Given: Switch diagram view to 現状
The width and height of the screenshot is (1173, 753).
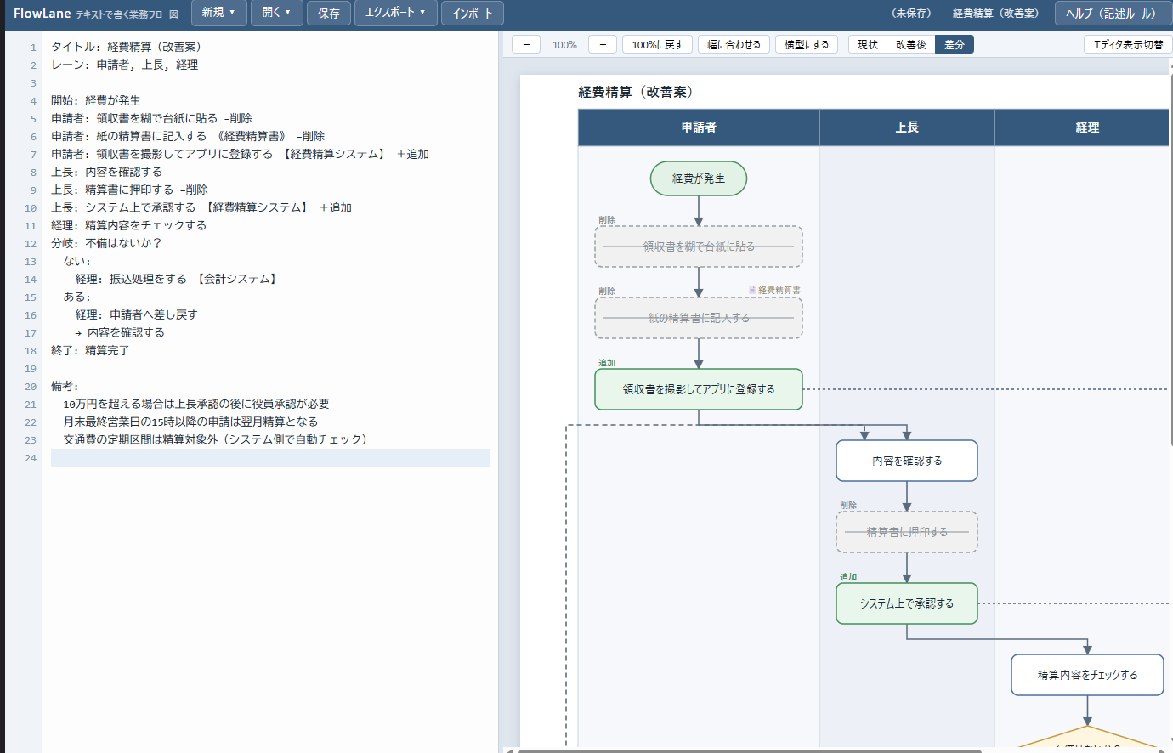Looking at the screenshot, I should pyautogui.click(x=868, y=44).
